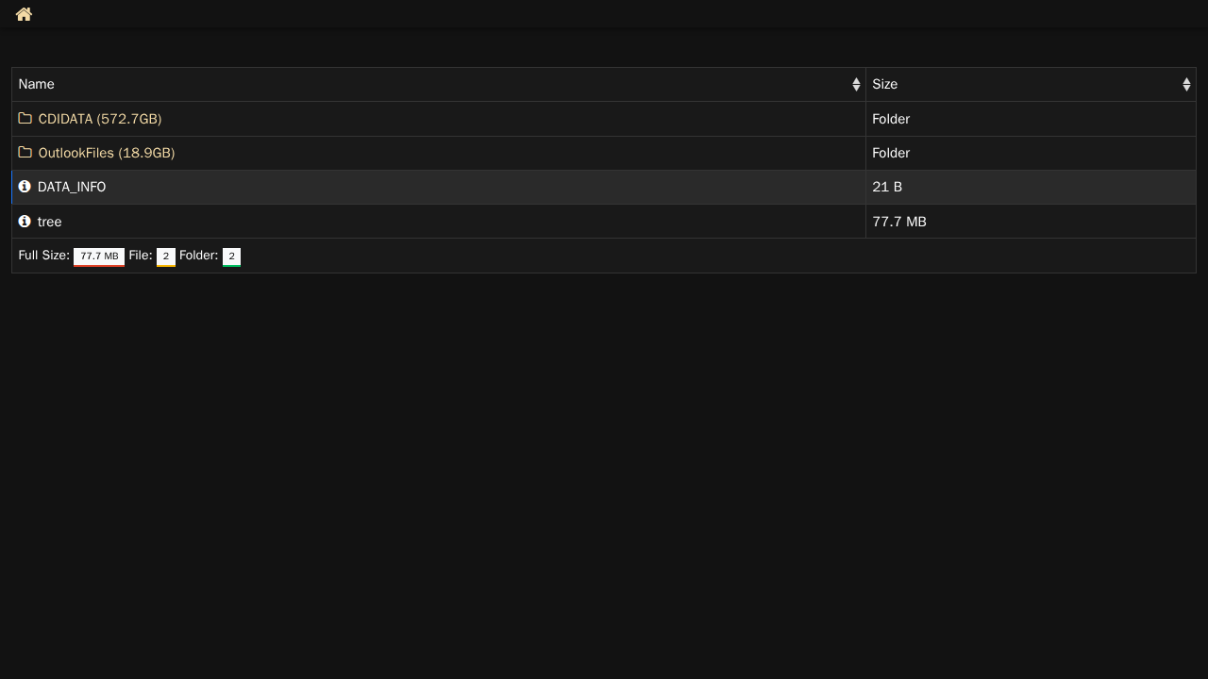Click the File count badge
Viewport: 1208px width, 679px height.
[165, 257]
